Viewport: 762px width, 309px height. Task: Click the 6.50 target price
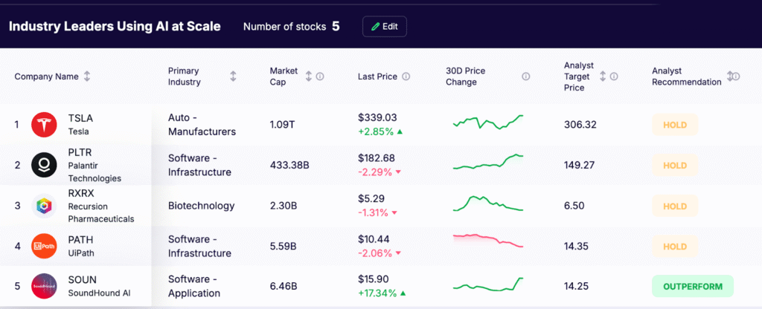(x=574, y=206)
